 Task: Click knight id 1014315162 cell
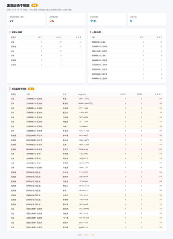(x=83, y=131)
